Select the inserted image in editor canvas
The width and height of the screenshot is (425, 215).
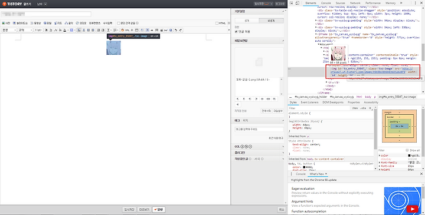click(x=113, y=48)
